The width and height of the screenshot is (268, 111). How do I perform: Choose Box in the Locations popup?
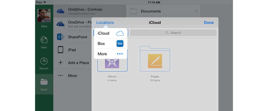click(x=111, y=44)
